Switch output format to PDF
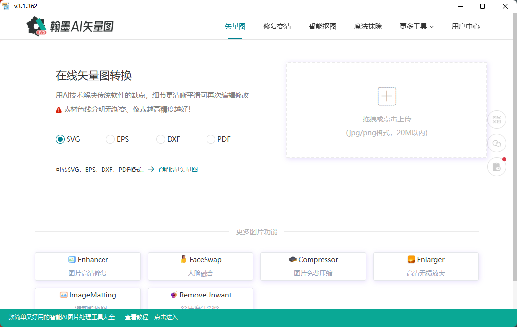This screenshot has width=517, height=327. coord(210,139)
